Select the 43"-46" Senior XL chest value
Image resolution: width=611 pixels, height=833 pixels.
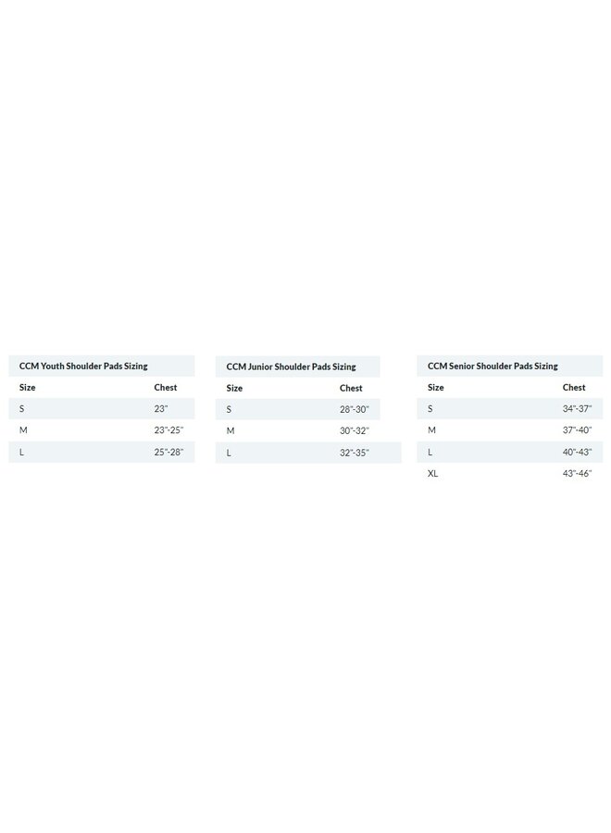click(x=577, y=473)
